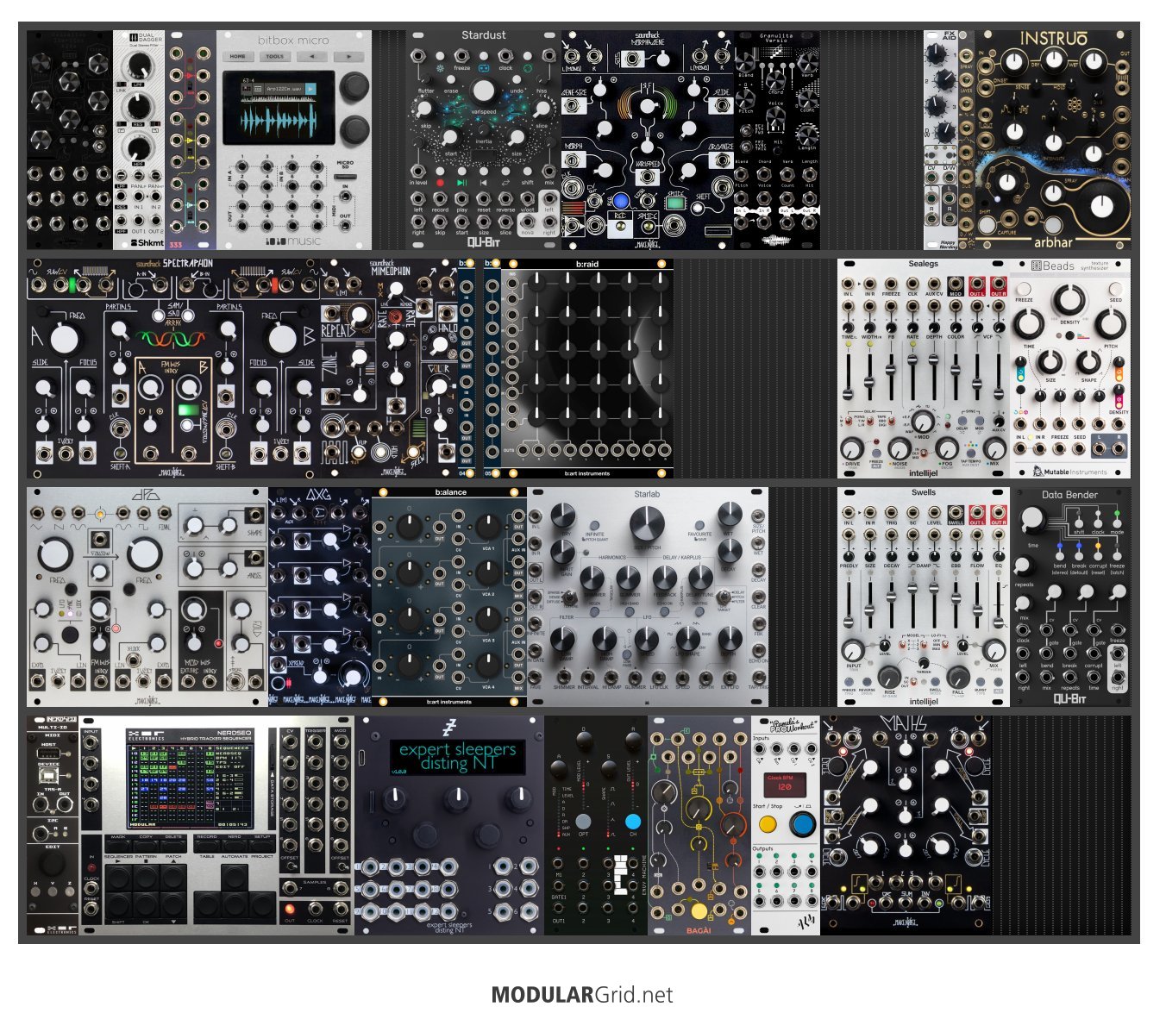Toggle the LINK switch on Dual Dagger
This screenshot has width=1166, height=1013.
click(x=123, y=83)
